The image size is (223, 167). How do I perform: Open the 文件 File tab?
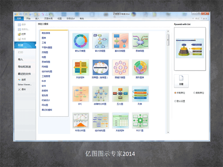click(19, 19)
